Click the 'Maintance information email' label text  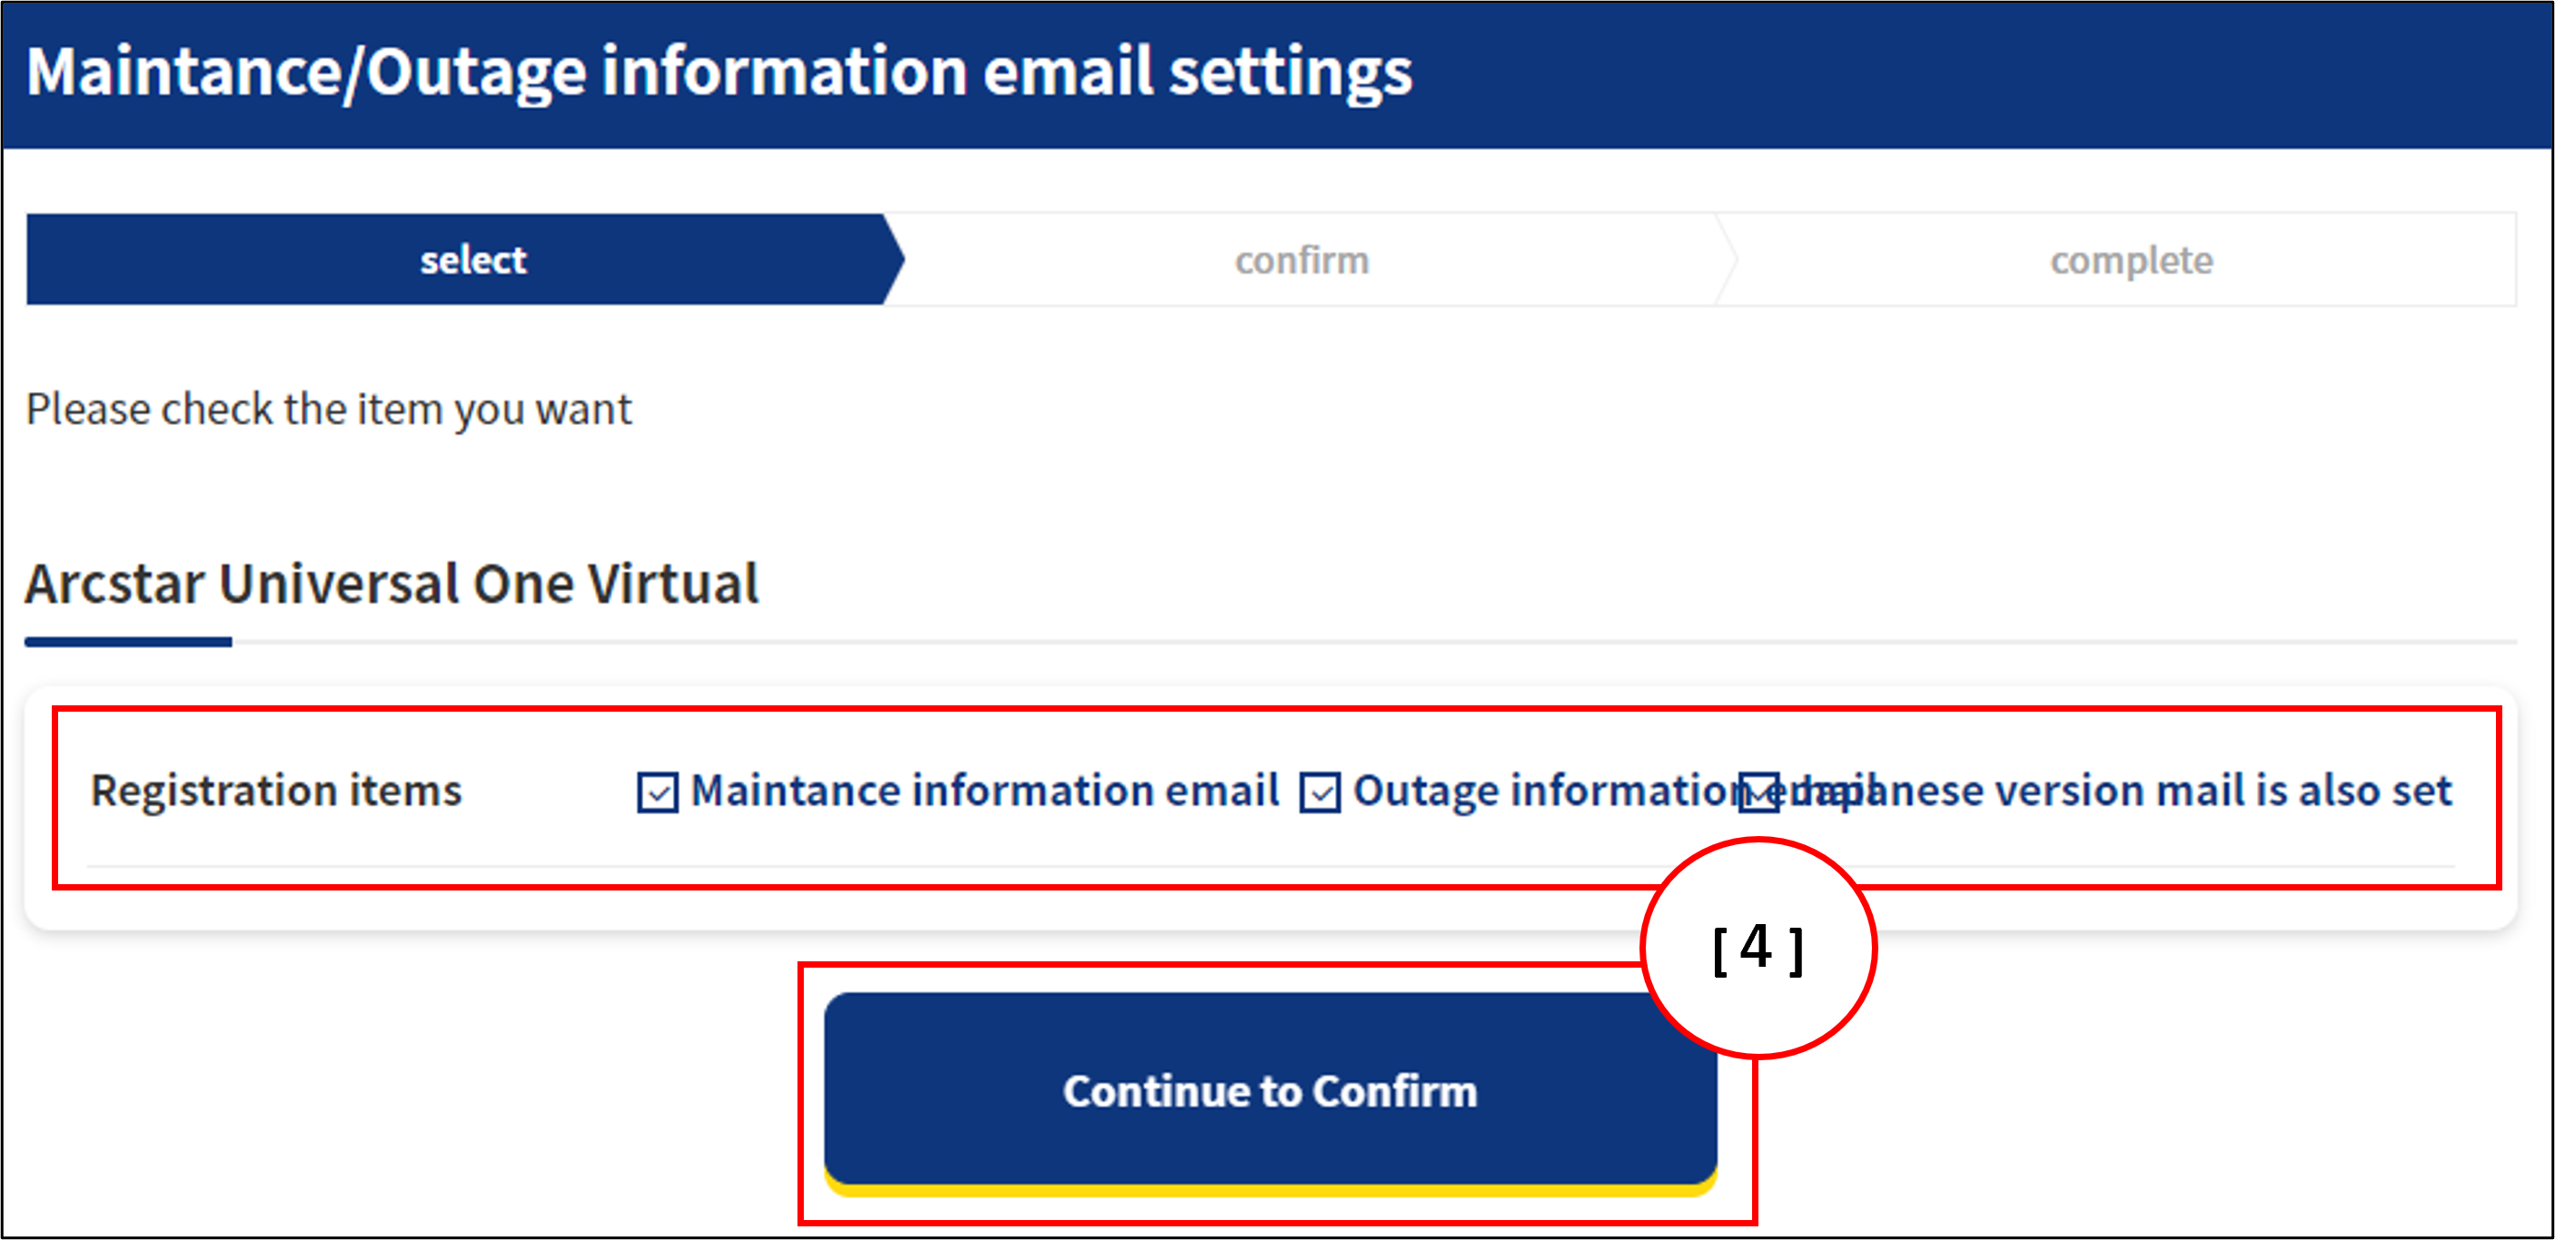[984, 791]
